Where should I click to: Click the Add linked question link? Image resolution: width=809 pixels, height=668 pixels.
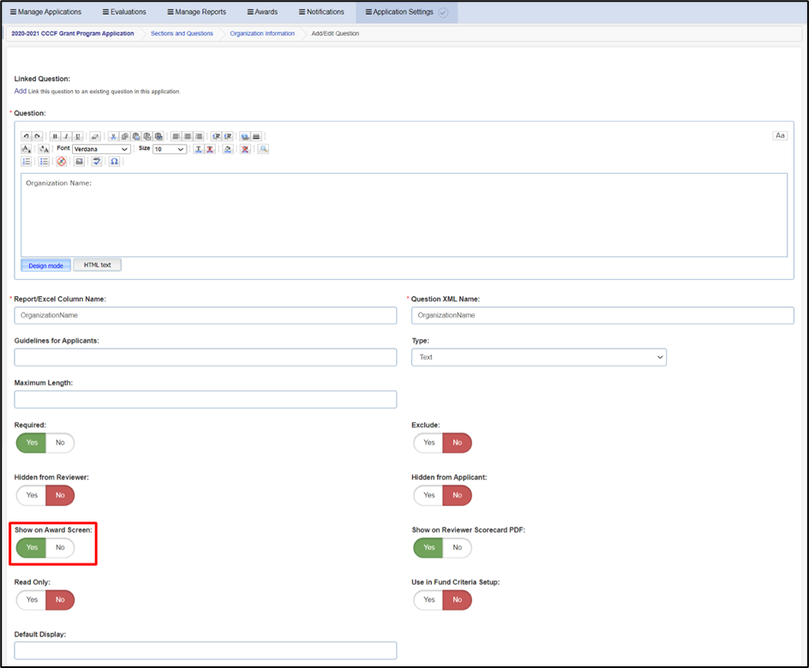point(20,91)
